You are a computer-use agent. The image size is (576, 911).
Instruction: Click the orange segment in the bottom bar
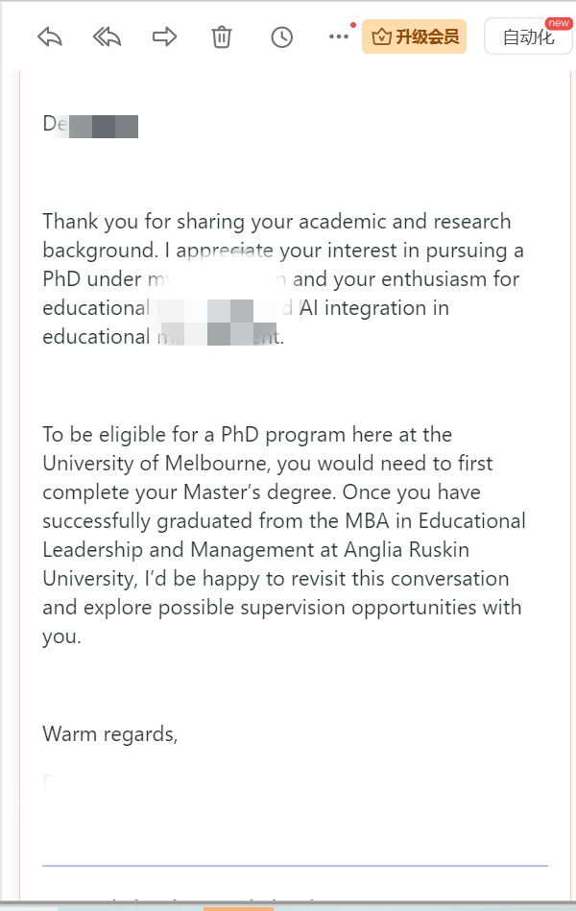click(x=238, y=909)
